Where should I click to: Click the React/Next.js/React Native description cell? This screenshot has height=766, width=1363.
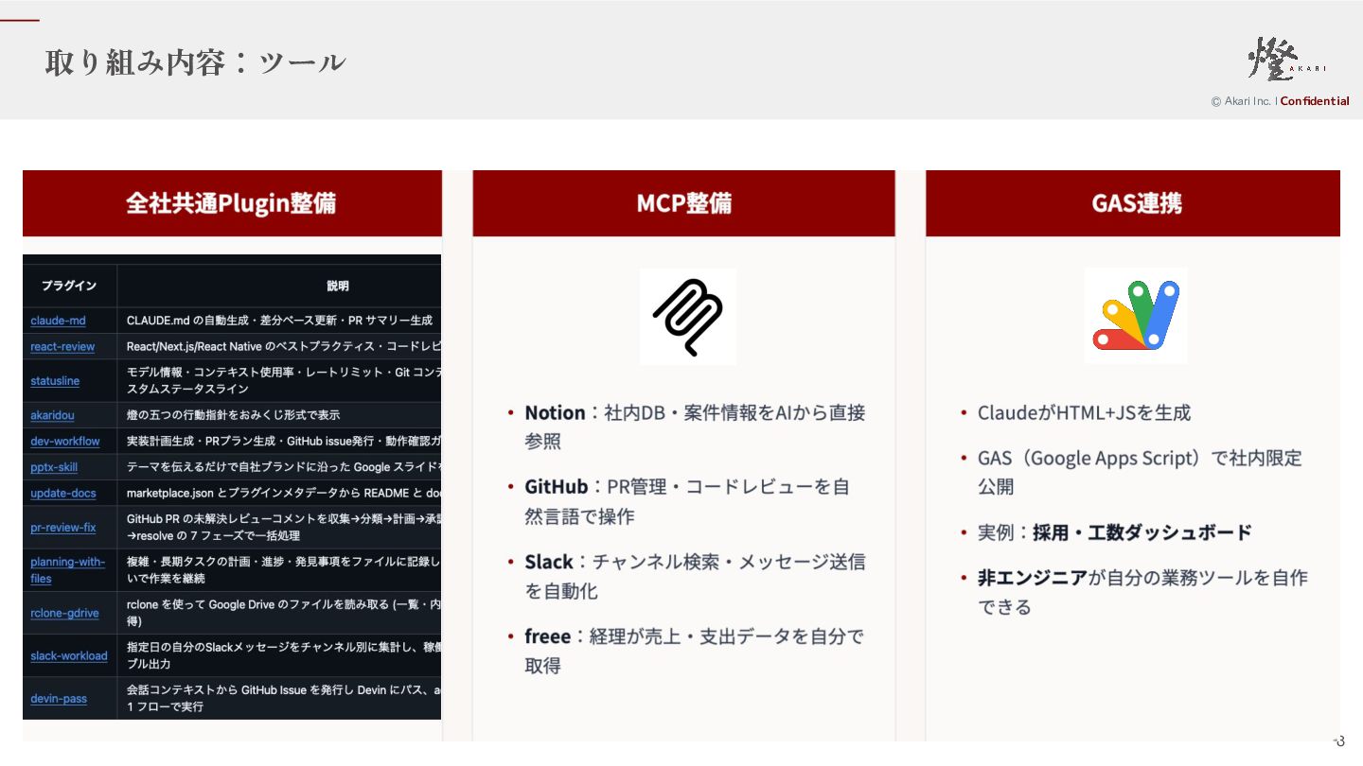(x=279, y=347)
